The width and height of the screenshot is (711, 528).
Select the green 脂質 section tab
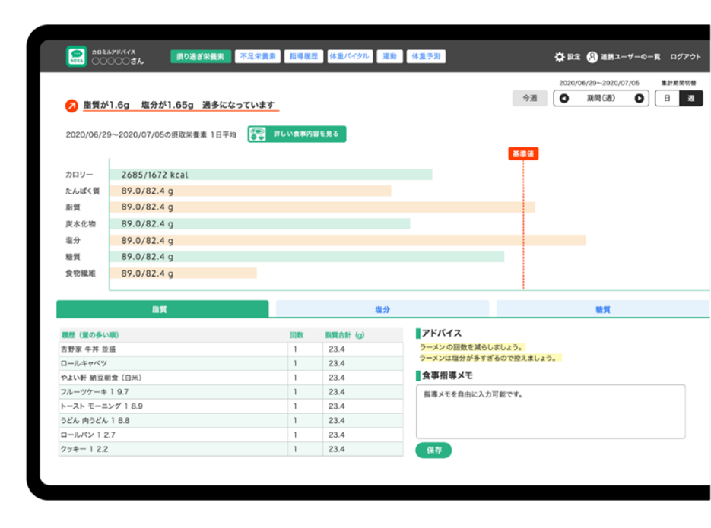(x=162, y=309)
